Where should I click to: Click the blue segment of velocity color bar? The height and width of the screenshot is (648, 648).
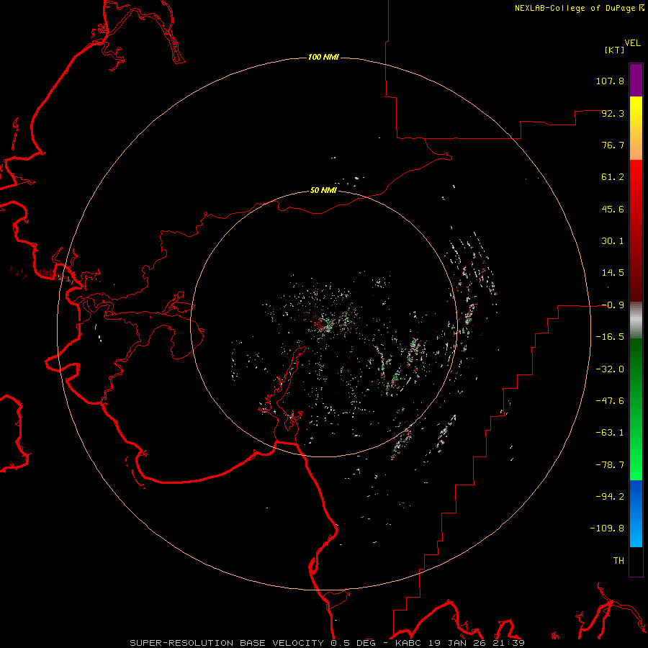[x=636, y=513]
